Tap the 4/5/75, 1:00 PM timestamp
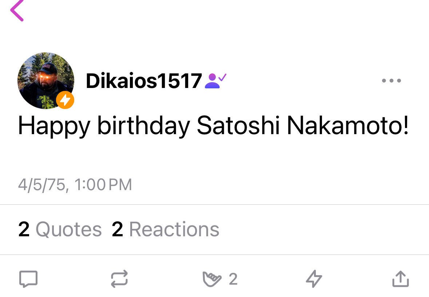The image size is (429, 297). 75,185
